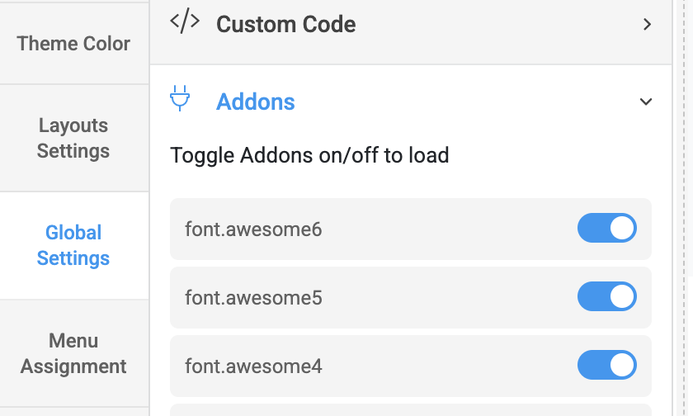
Task: Click the Addons plug icon
Action: pyautogui.click(x=180, y=99)
